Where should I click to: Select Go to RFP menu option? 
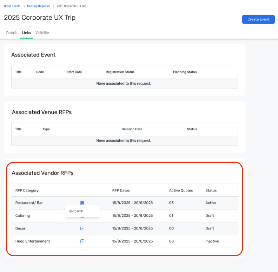click(x=76, y=211)
